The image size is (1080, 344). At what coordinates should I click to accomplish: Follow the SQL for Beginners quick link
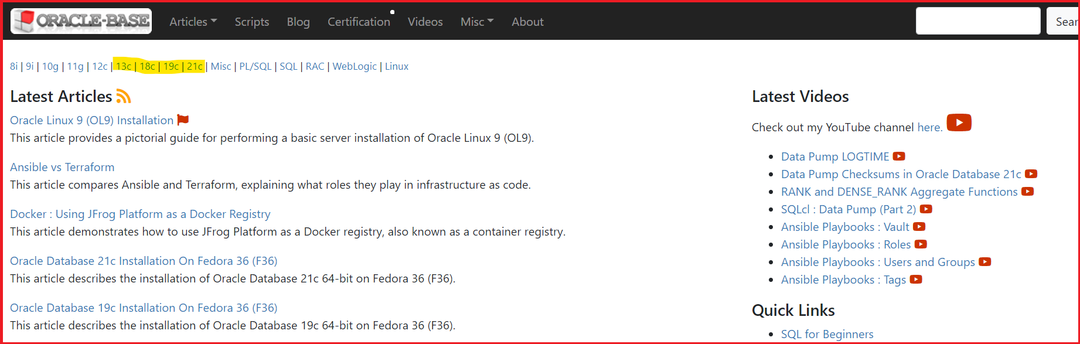(827, 334)
